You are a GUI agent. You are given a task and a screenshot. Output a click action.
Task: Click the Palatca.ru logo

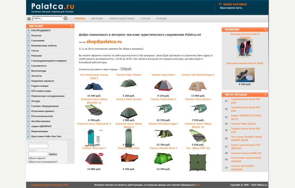[53, 8]
